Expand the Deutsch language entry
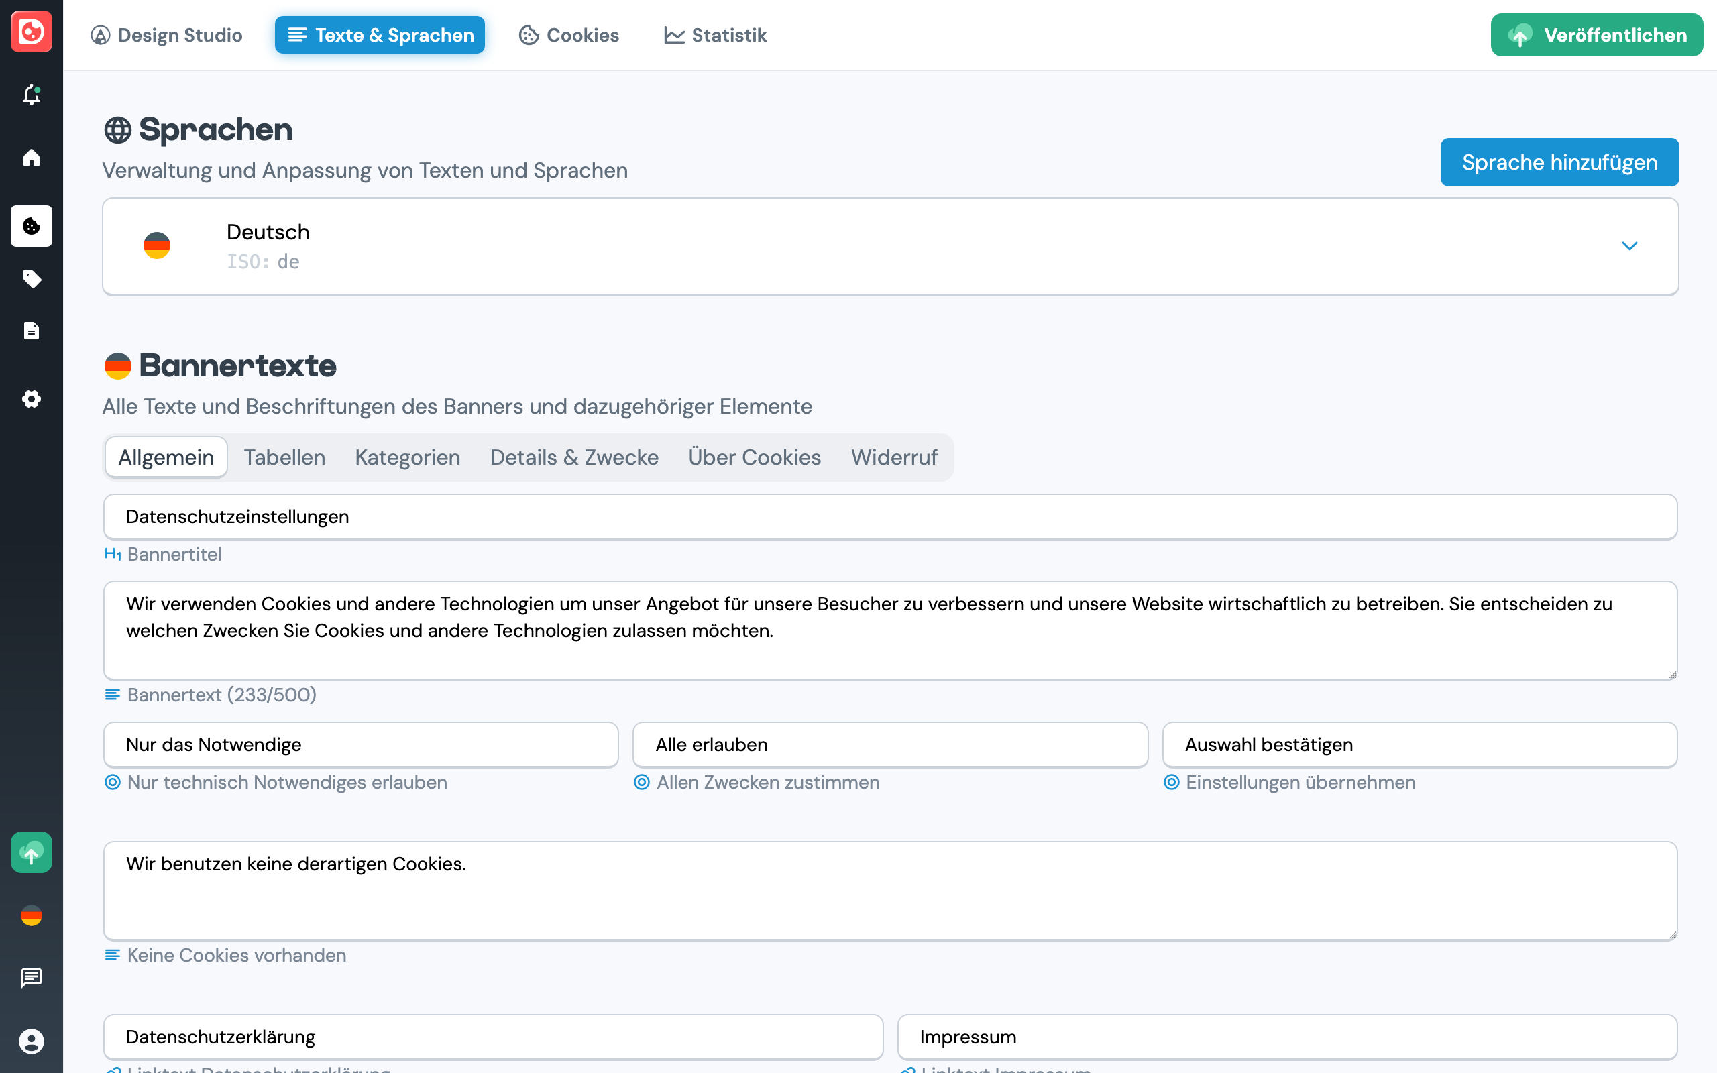This screenshot has width=1717, height=1073. coord(1630,245)
